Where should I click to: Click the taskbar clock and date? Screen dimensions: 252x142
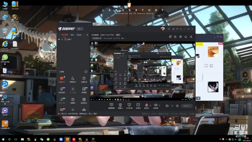pyautogui.click(x=246, y=139)
